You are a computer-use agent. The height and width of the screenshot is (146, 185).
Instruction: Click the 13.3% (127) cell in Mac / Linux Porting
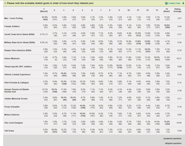(x=167, y=18)
